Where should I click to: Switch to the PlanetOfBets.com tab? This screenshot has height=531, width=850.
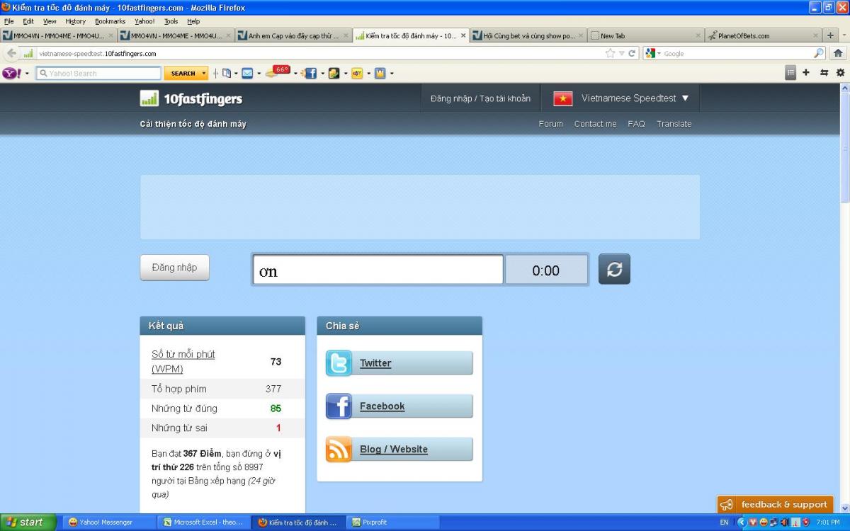point(764,35)
